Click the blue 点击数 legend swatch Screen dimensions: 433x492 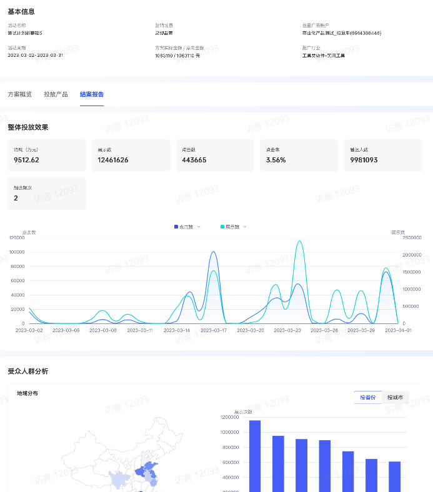point(176,227)
